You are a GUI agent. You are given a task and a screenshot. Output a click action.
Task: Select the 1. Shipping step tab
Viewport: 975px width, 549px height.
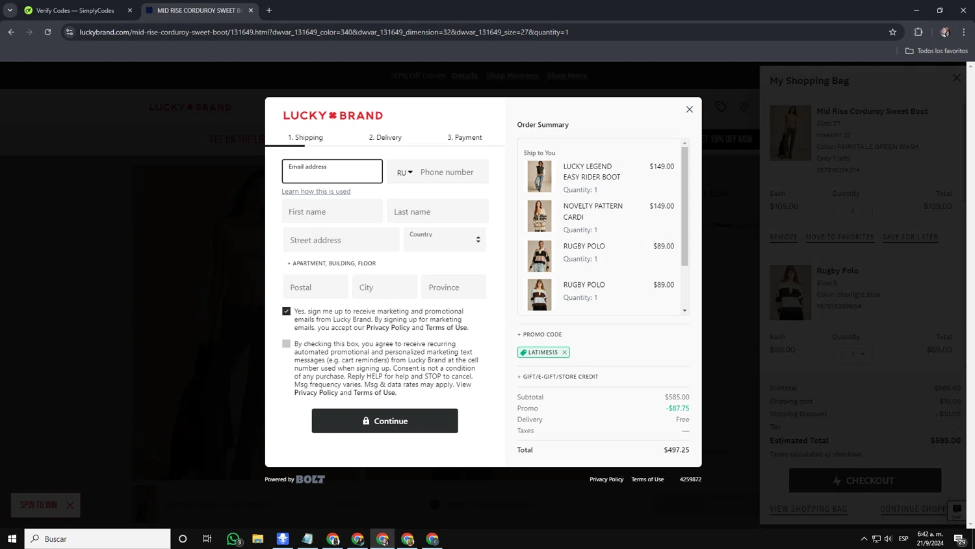coord(305,137)
